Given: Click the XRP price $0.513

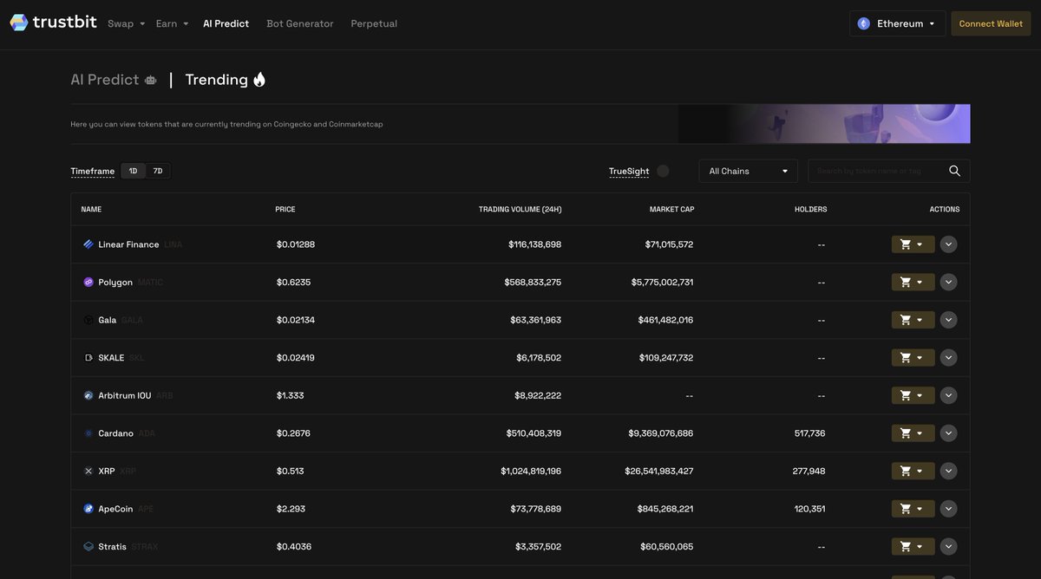Looking at the screenshot, I should click(291, 472).
